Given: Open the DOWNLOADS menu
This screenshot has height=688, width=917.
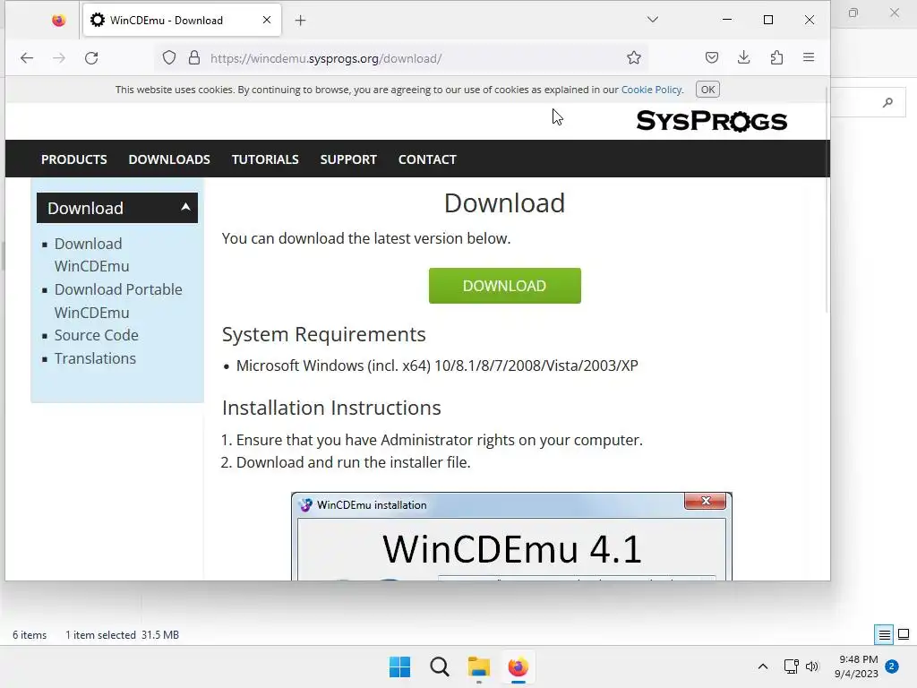Looking at the screenshot, I should (x=169, y=159).
